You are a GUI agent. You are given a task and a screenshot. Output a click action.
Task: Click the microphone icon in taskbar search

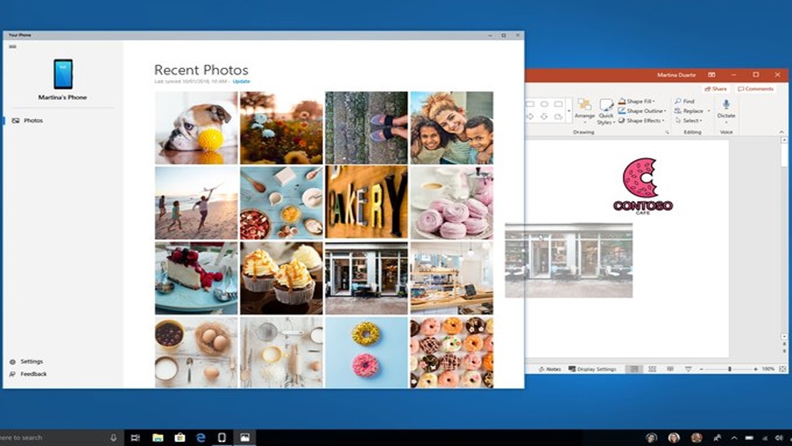point(113,437)
